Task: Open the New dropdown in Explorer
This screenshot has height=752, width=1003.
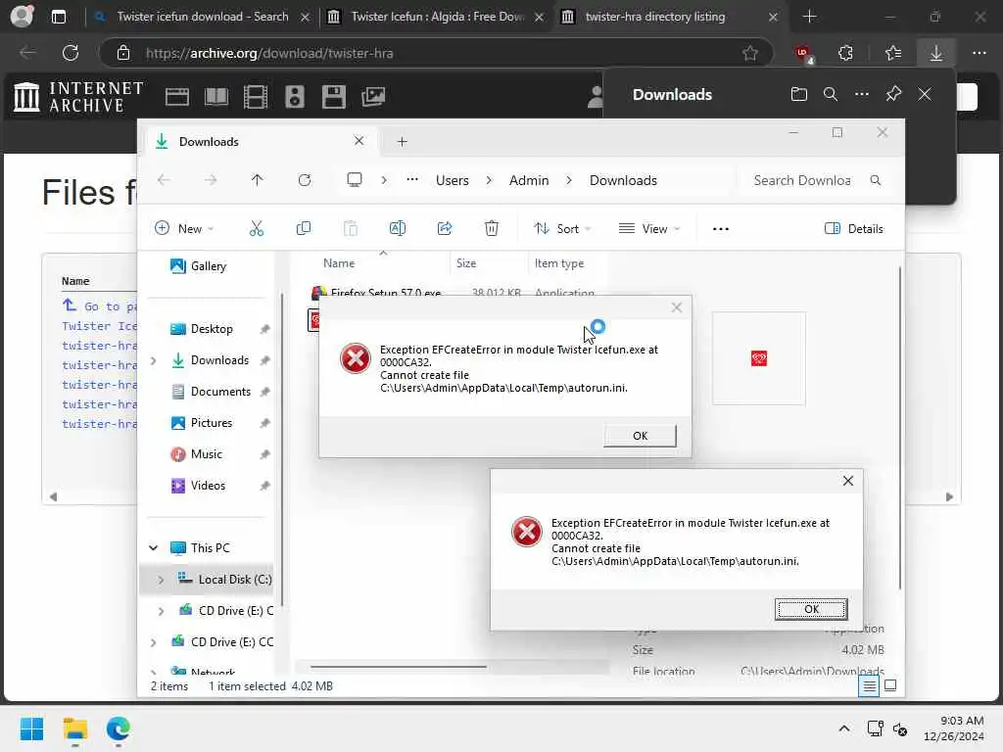Action: click(184, 228)
